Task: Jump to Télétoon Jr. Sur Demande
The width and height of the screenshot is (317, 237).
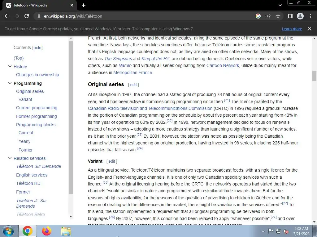Action: (x=32, y=203)
